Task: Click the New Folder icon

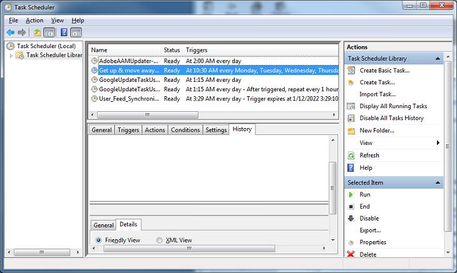Action: [x=351, y=131]
